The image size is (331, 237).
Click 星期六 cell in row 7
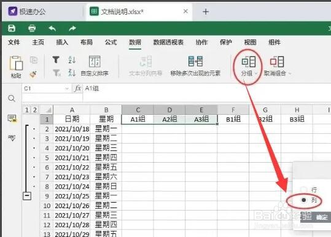[x=106, y=177]
